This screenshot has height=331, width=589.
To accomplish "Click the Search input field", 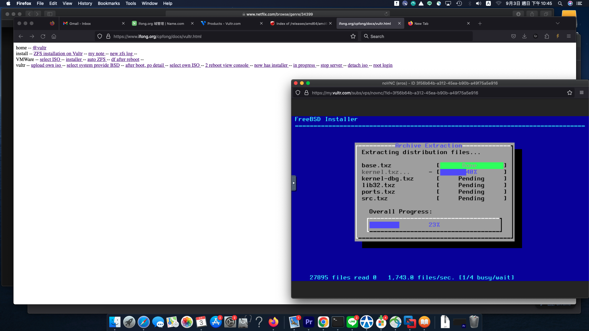I will [417, 36].
